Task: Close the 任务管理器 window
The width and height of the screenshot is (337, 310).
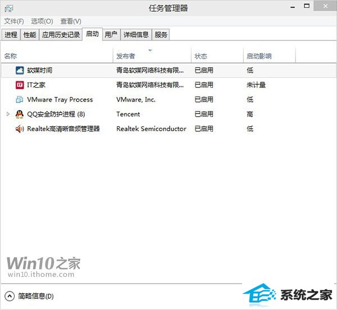Action: 325,6
